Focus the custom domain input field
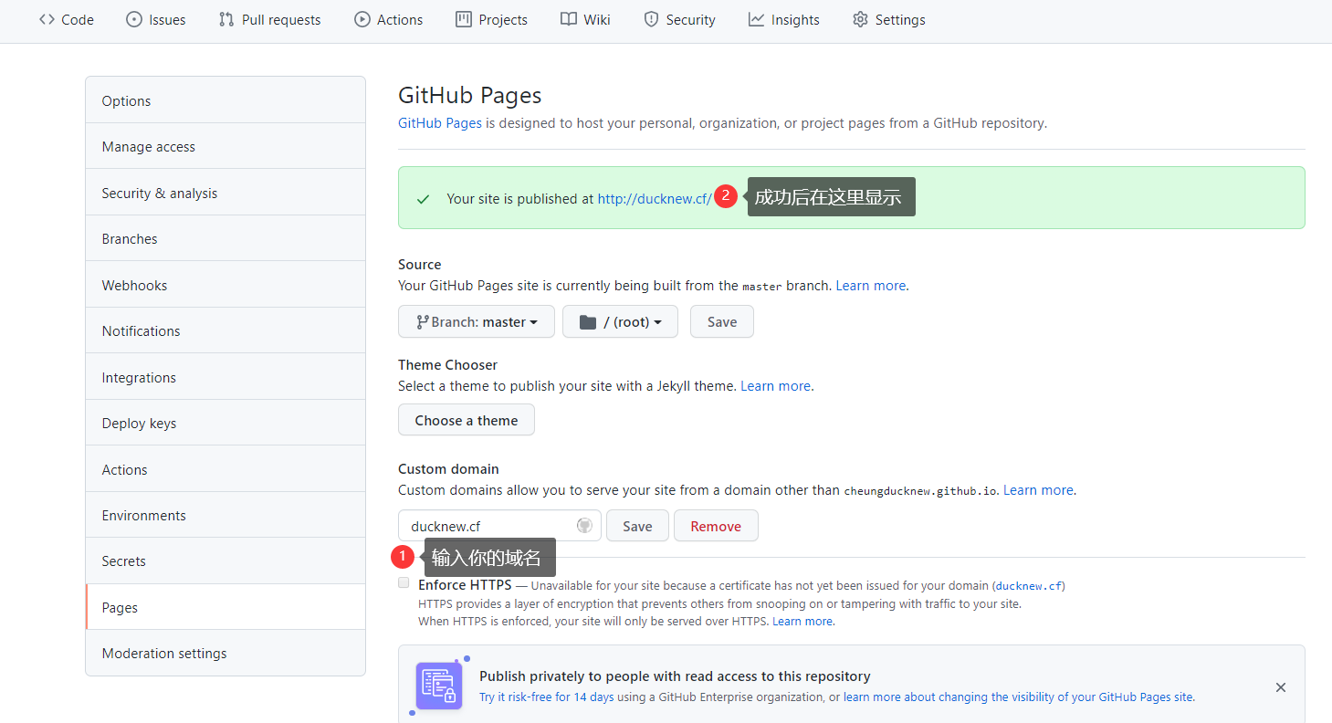 click(499, 526)
